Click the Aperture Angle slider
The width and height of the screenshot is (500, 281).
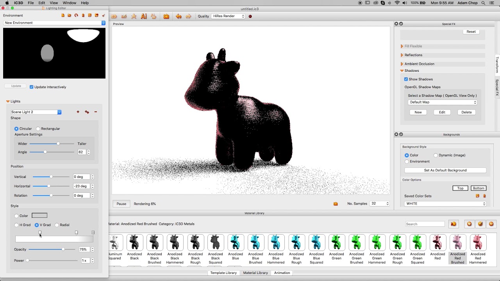tap(52, 152)
